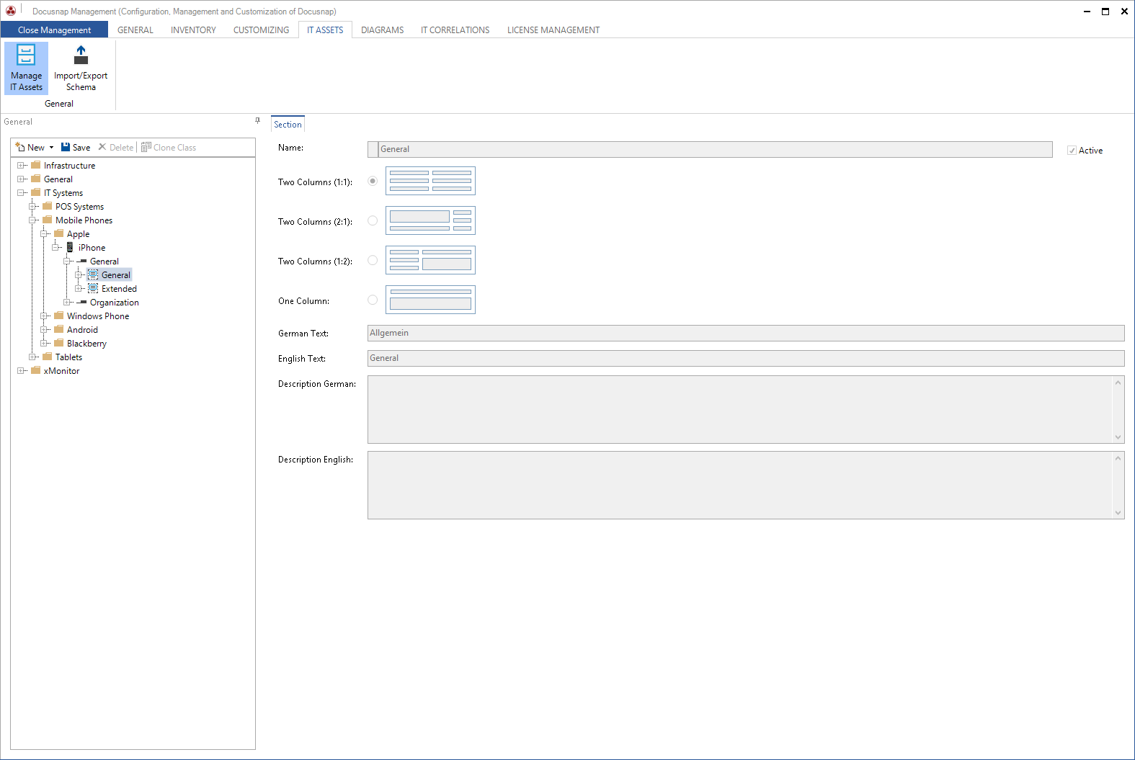Viewport: 1135px width, 760px height.
Task: Click the Save disk icon
Action: 66,147
